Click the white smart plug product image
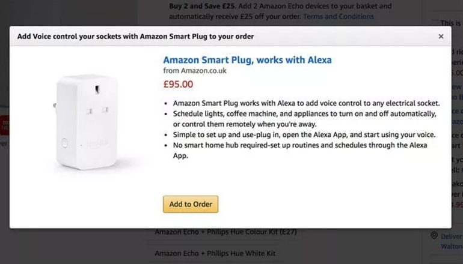 87,123
